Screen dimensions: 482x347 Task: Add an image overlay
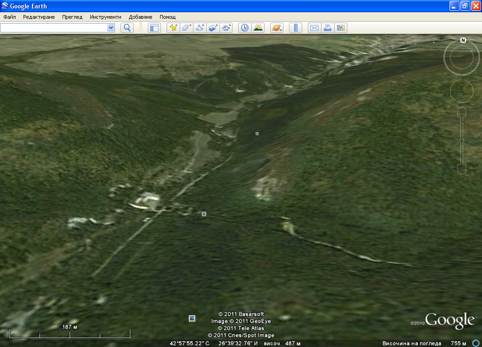[x=213, y=28]
